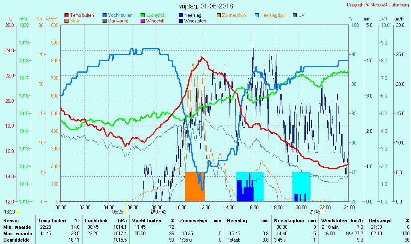Click the orange Zonneschijn legend square
411x244 pixels.
click(x=219, y=15)
